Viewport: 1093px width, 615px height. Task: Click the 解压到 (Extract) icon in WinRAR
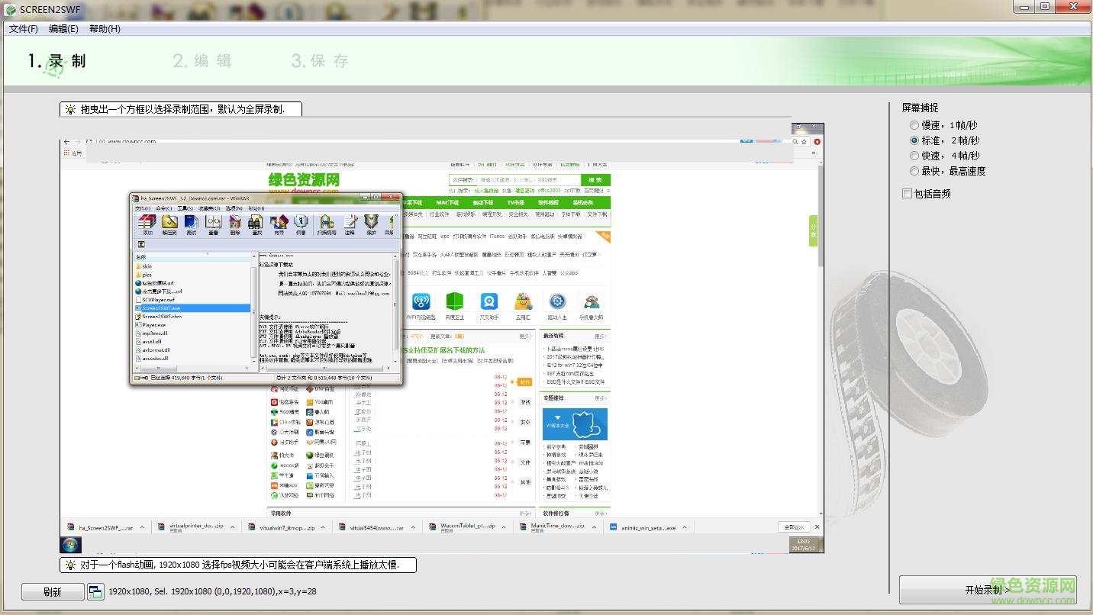coord(169,223)
